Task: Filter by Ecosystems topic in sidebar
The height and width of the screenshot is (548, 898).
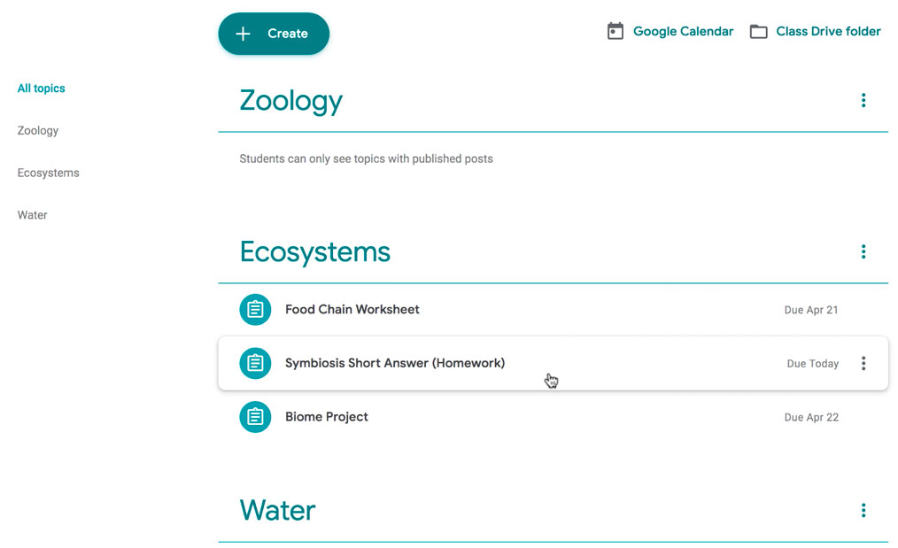Action: 49,174
